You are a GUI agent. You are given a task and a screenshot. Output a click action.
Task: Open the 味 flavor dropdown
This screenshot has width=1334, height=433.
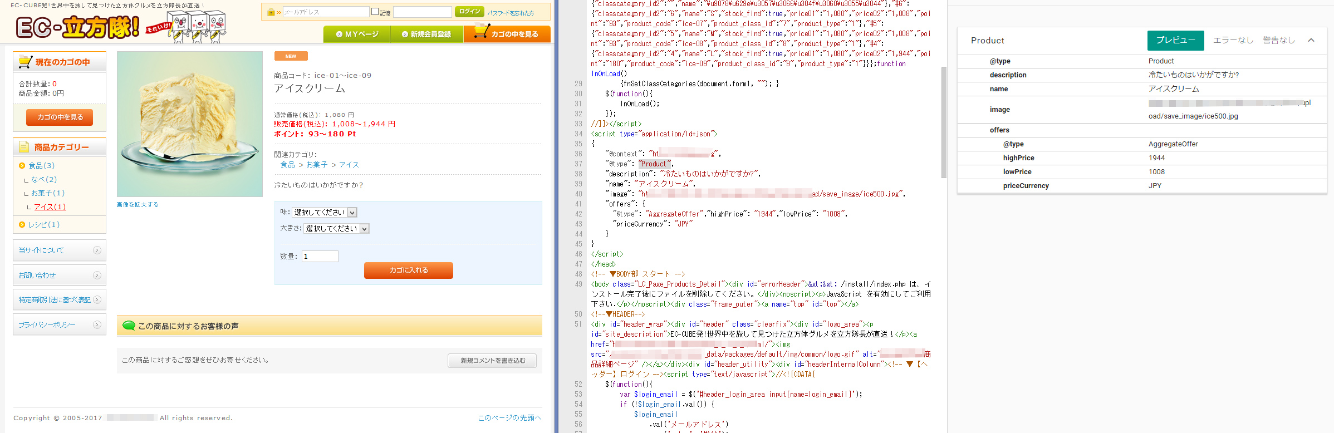[325, 212]
